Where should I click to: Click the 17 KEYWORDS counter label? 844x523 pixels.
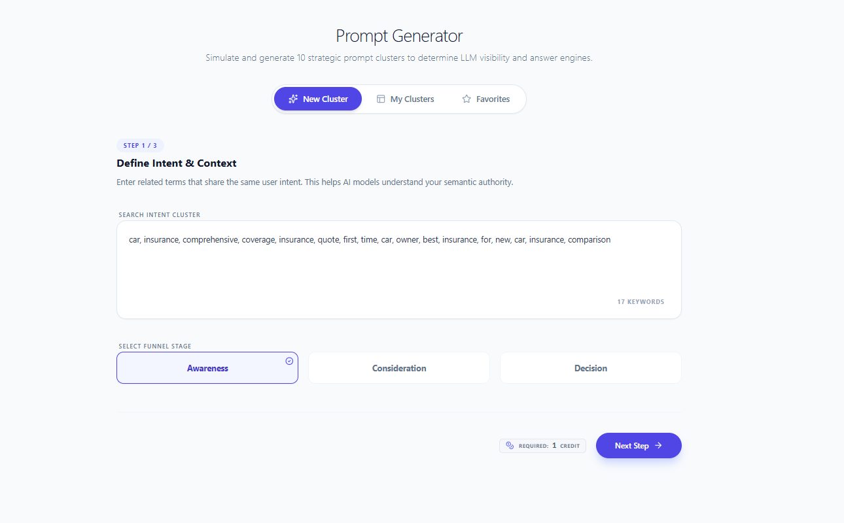[x=641, y=301]
